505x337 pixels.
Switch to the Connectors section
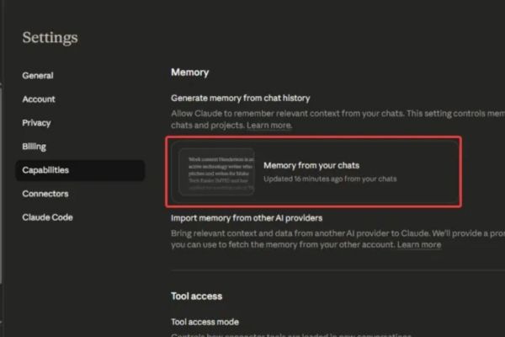45,194
